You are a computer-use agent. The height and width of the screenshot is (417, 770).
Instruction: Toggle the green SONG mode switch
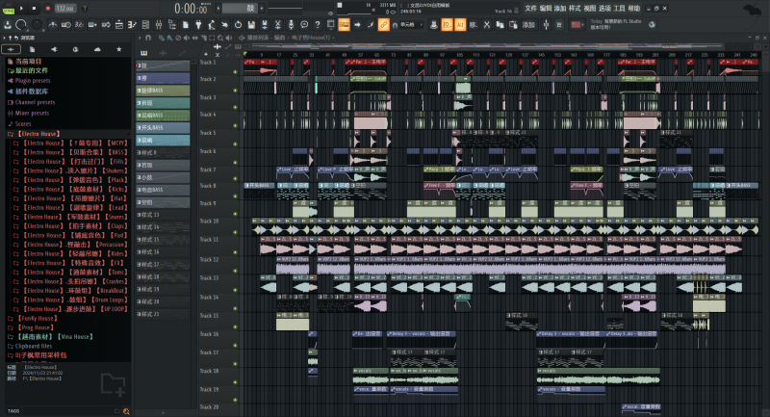pos(9,9)
